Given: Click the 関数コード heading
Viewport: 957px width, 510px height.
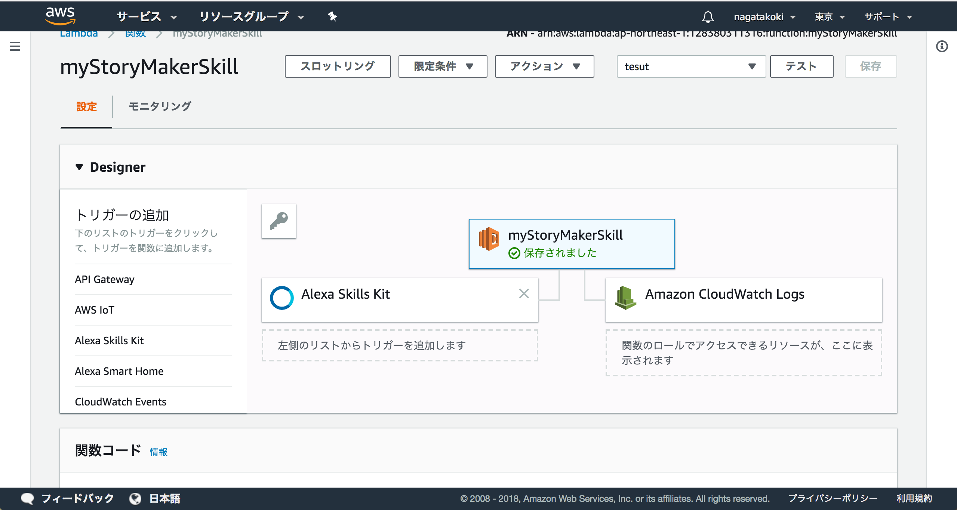Looking at the screenshot, I should (x=108, y=451).
